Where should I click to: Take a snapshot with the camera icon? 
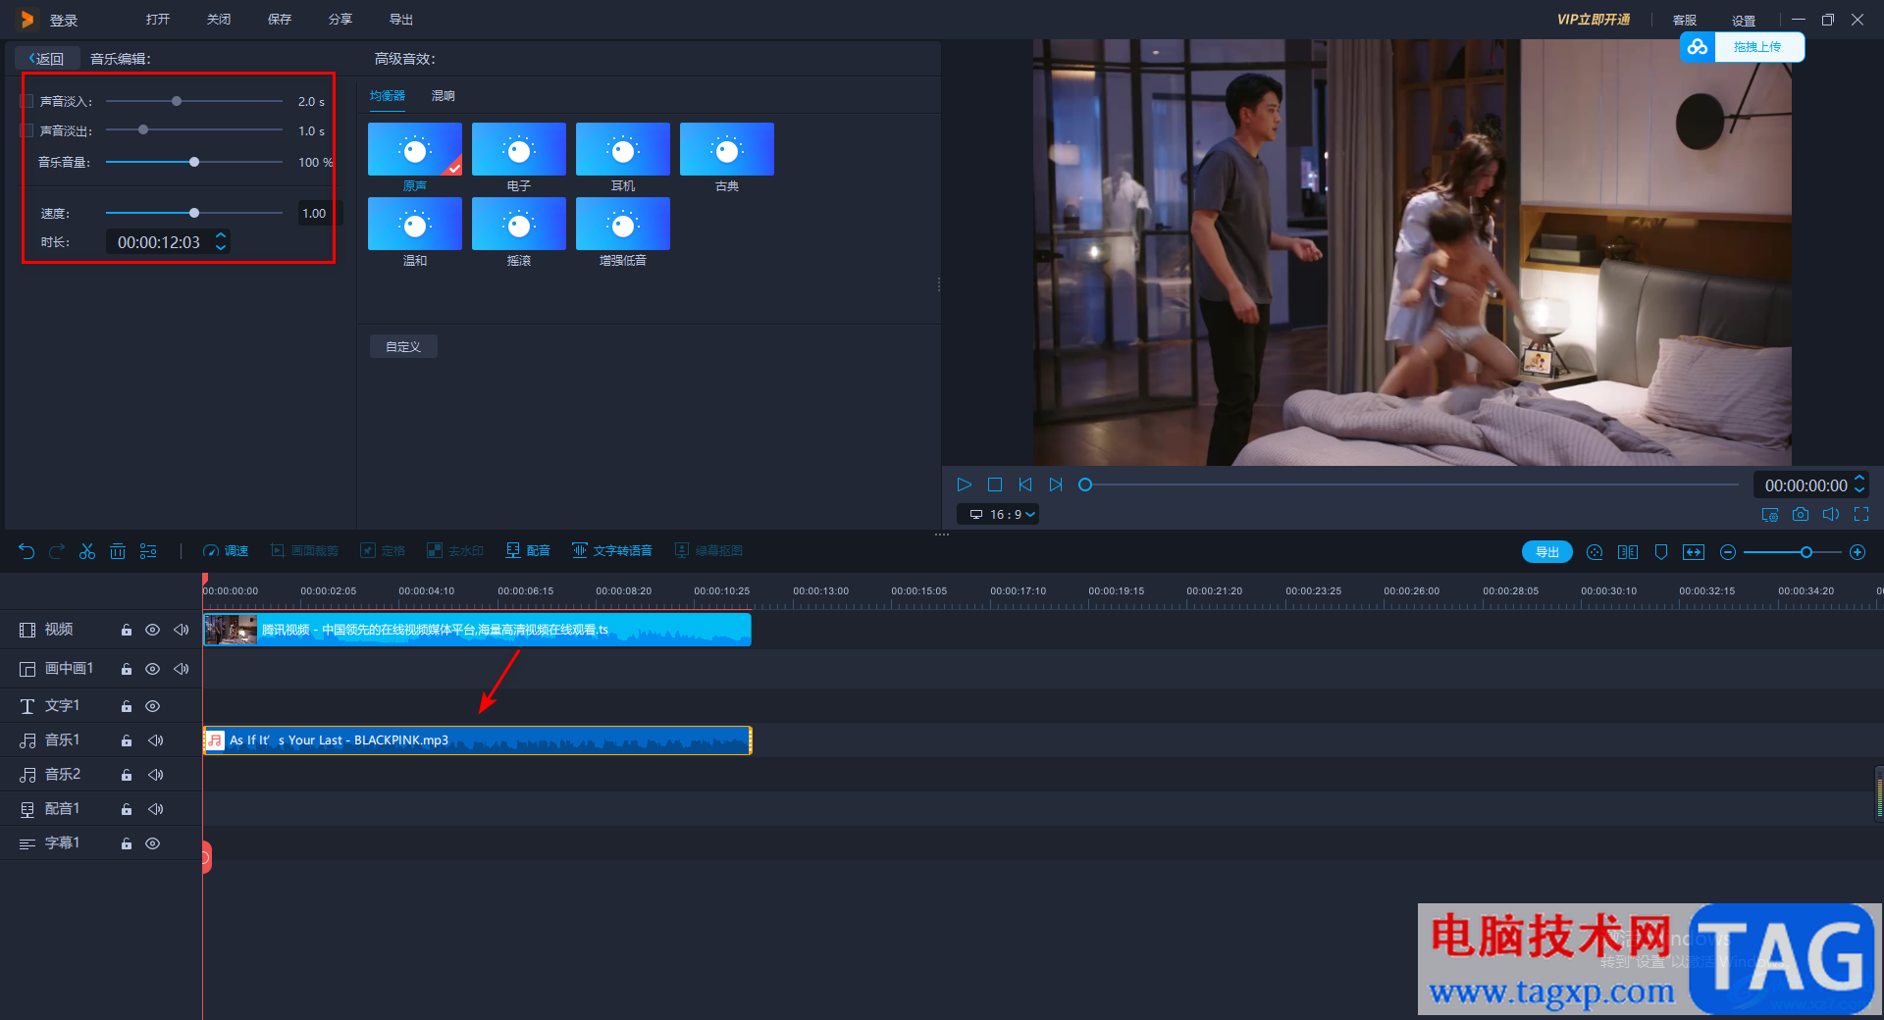(x=1801, y=514)
